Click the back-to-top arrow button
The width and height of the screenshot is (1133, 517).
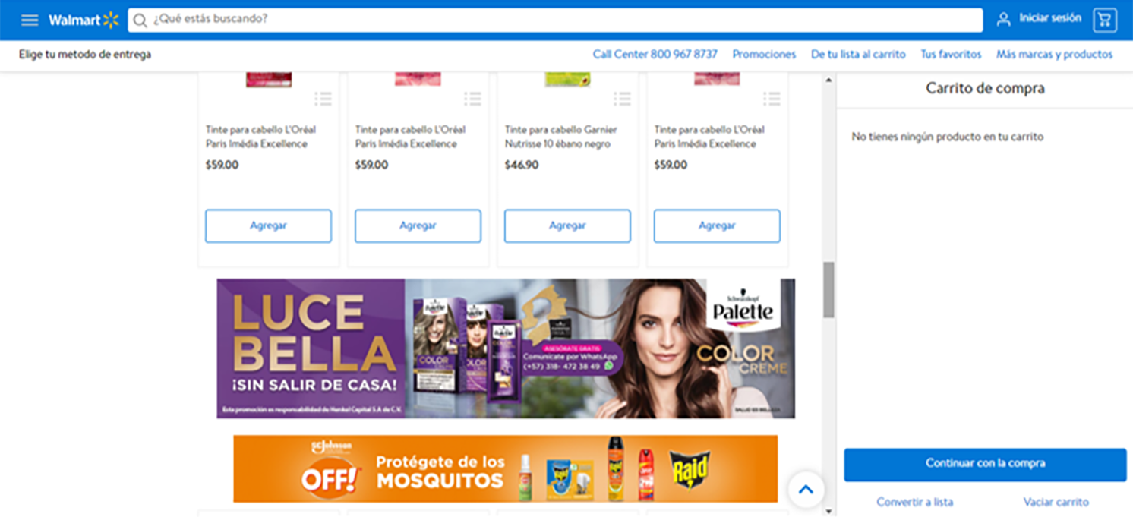click(x=806, y=490)
